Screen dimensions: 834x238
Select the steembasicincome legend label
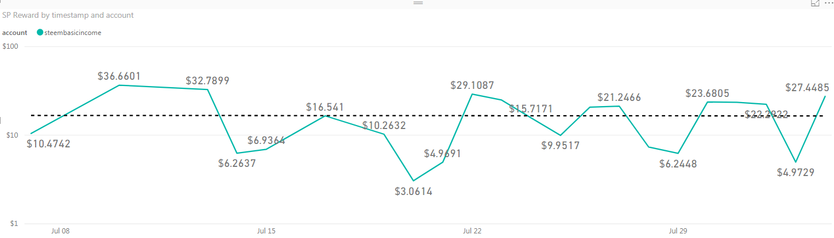72,33
